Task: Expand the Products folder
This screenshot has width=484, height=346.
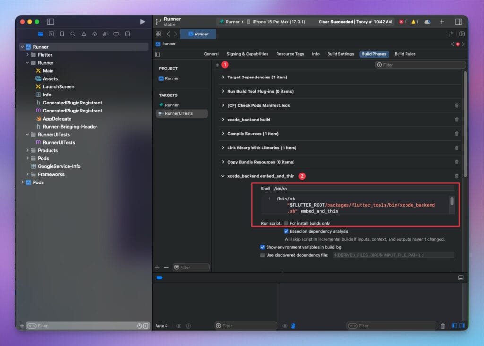Action: [27, 150]
